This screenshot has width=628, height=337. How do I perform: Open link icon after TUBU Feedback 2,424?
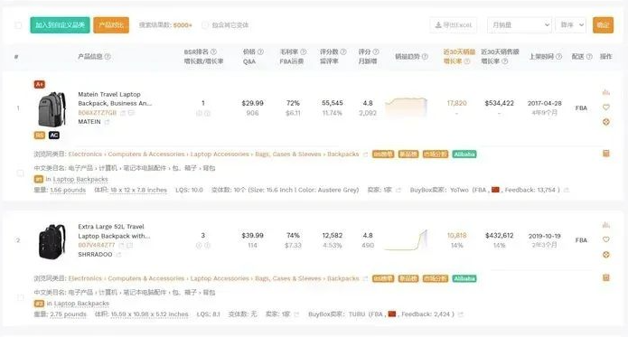461,314
